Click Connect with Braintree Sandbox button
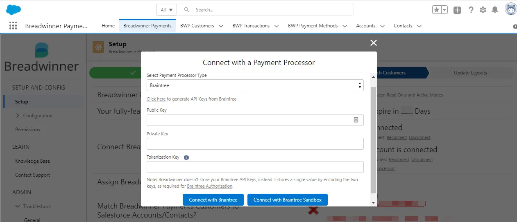 coord(288,200)
